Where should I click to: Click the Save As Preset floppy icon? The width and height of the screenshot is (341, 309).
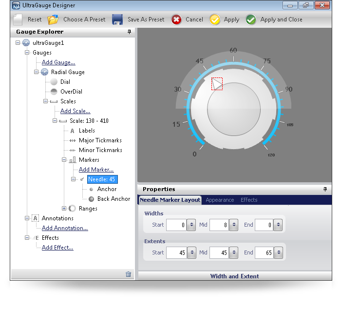(117, 19)
